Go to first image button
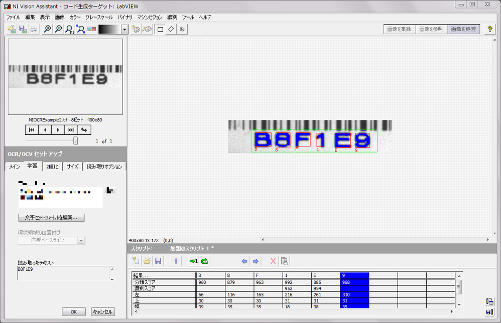Screen dimensions: 501x323 click(x=32, y=130)
